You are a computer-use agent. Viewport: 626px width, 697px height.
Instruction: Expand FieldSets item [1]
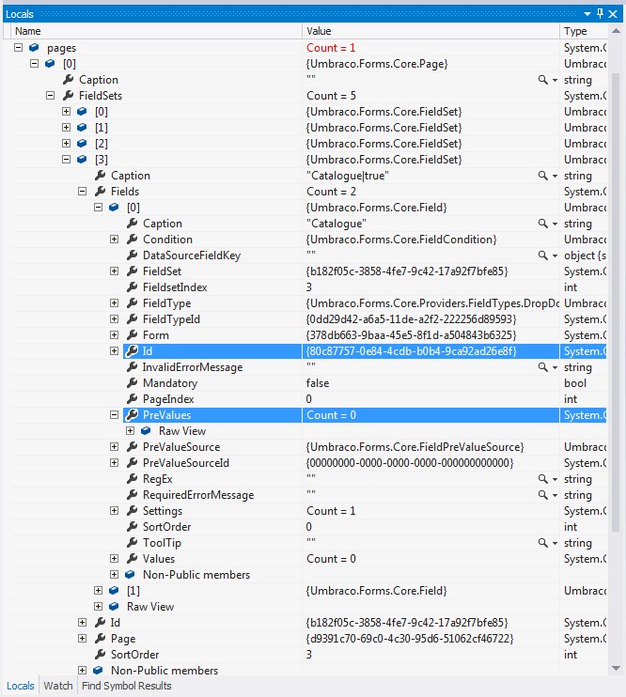point(67,127)
